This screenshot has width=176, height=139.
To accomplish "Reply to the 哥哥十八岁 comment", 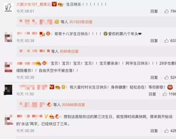I will coord(154,41).
